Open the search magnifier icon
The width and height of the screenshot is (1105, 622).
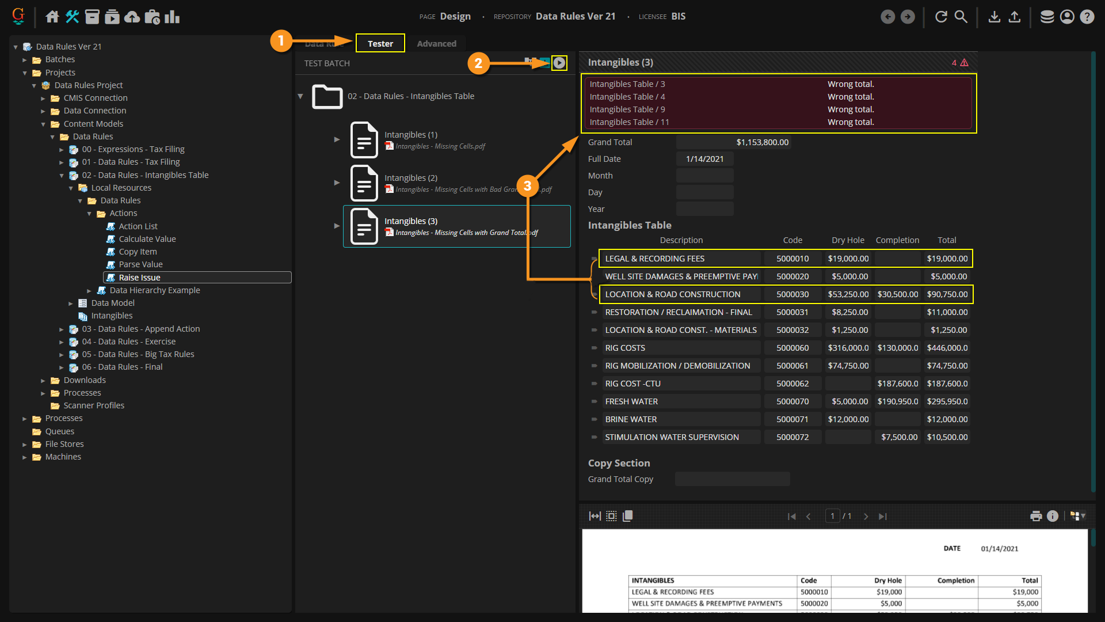point(961,17)
